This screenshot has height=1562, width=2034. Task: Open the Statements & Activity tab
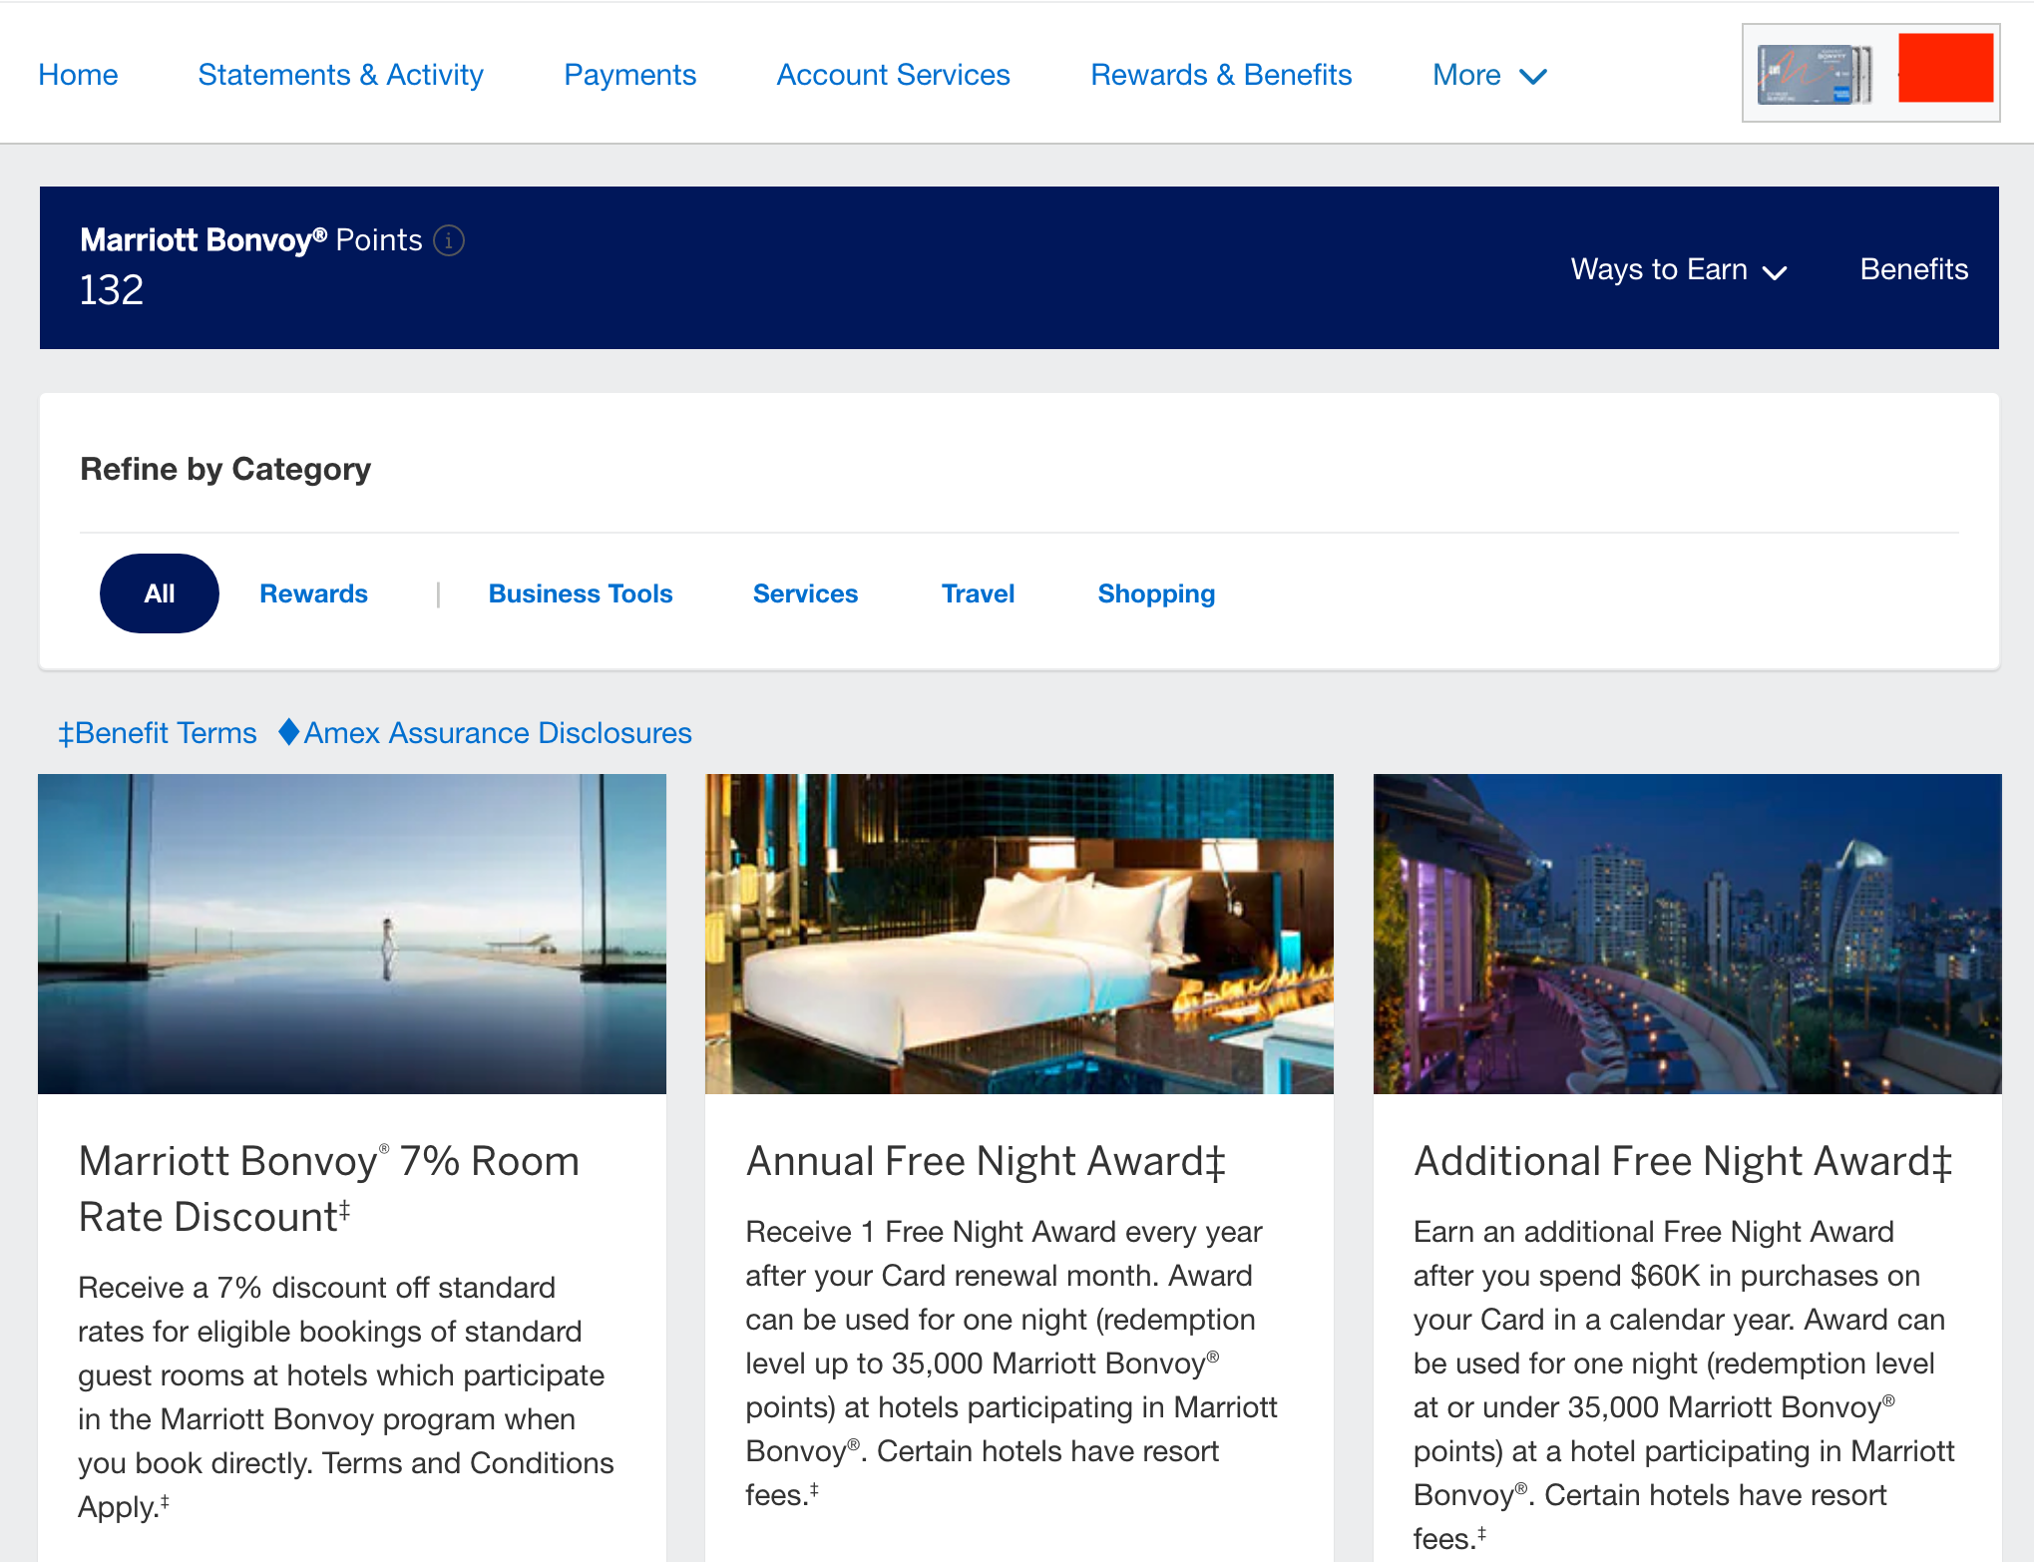point(340,75)
